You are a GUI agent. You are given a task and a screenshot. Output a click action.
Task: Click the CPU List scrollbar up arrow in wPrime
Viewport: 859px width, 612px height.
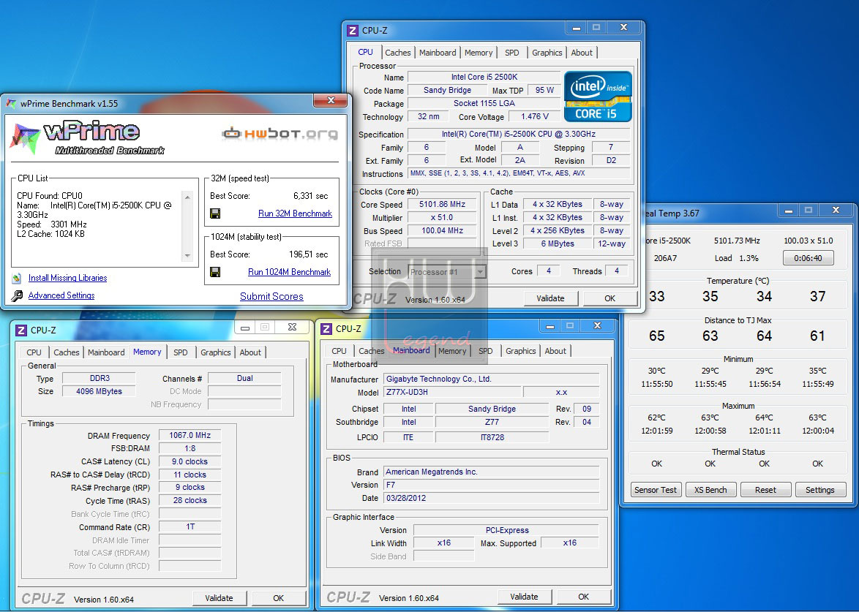point(188,197)
